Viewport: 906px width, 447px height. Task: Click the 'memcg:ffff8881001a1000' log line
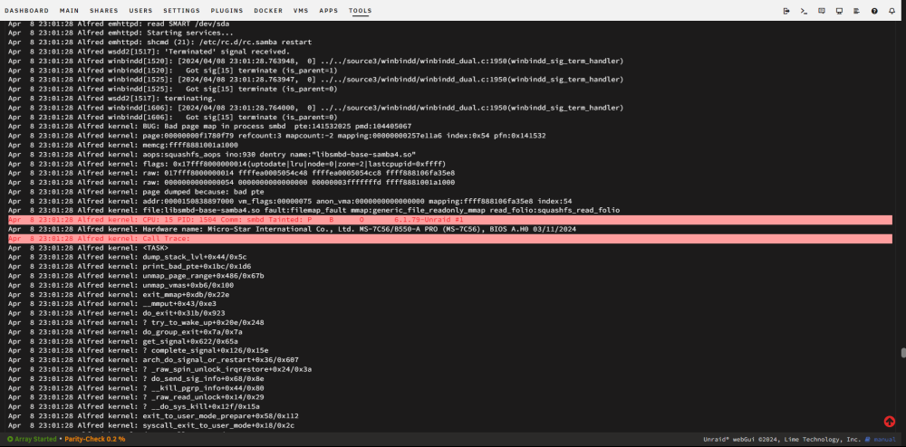click(123, 146)
